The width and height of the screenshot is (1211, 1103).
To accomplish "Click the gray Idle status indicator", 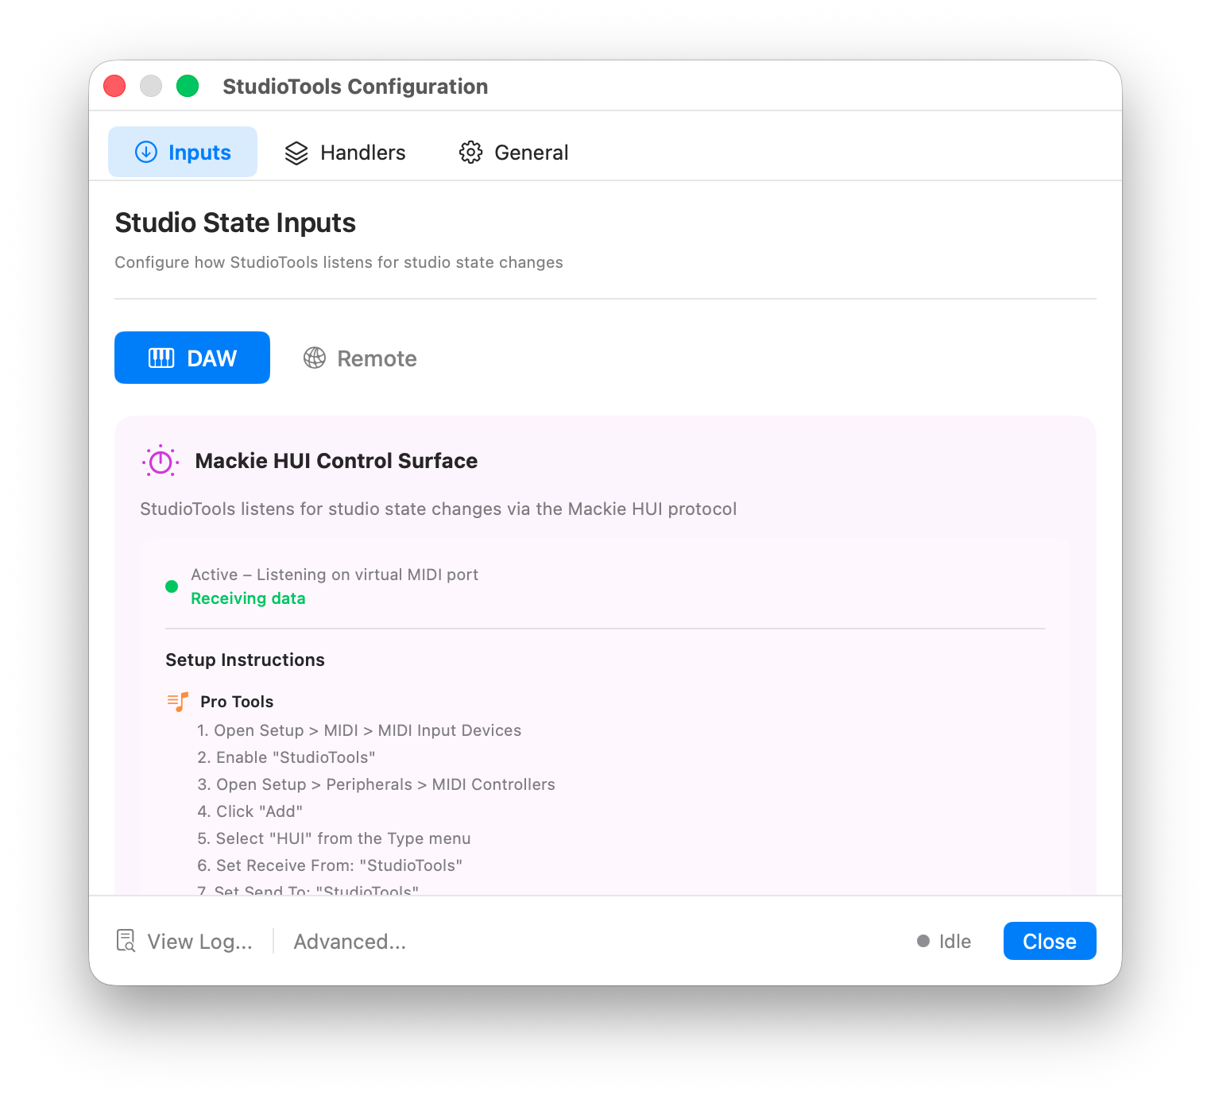I will click(923, 941).
